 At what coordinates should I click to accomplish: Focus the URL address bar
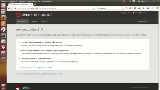pyautogui.click(x=54, y=8)
